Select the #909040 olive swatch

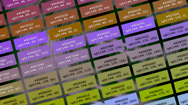coord(80,85)
